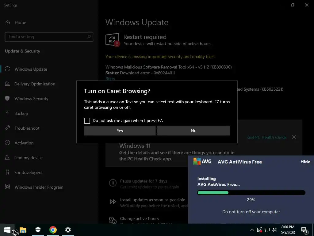Open Windows Insider Program page

[x=39, y=187]
